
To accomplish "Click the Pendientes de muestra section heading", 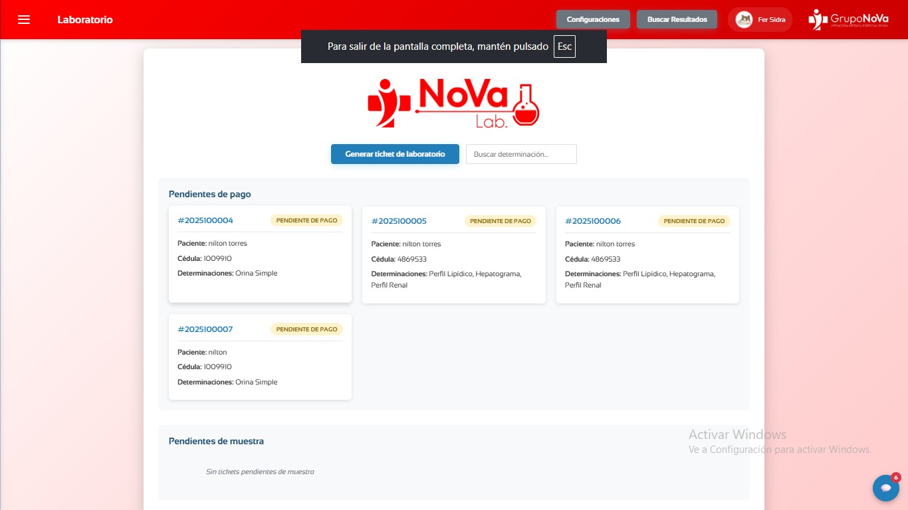I will [216, 441].
